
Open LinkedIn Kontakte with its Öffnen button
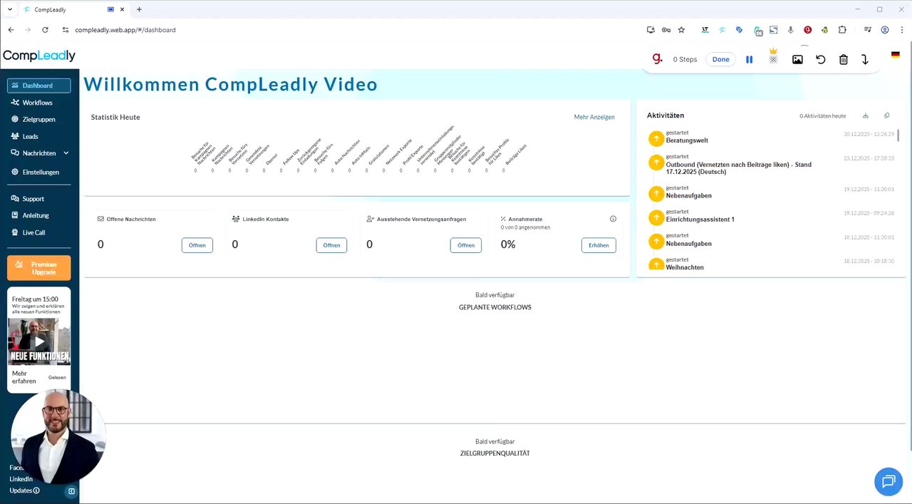click(x=331, y=245)
